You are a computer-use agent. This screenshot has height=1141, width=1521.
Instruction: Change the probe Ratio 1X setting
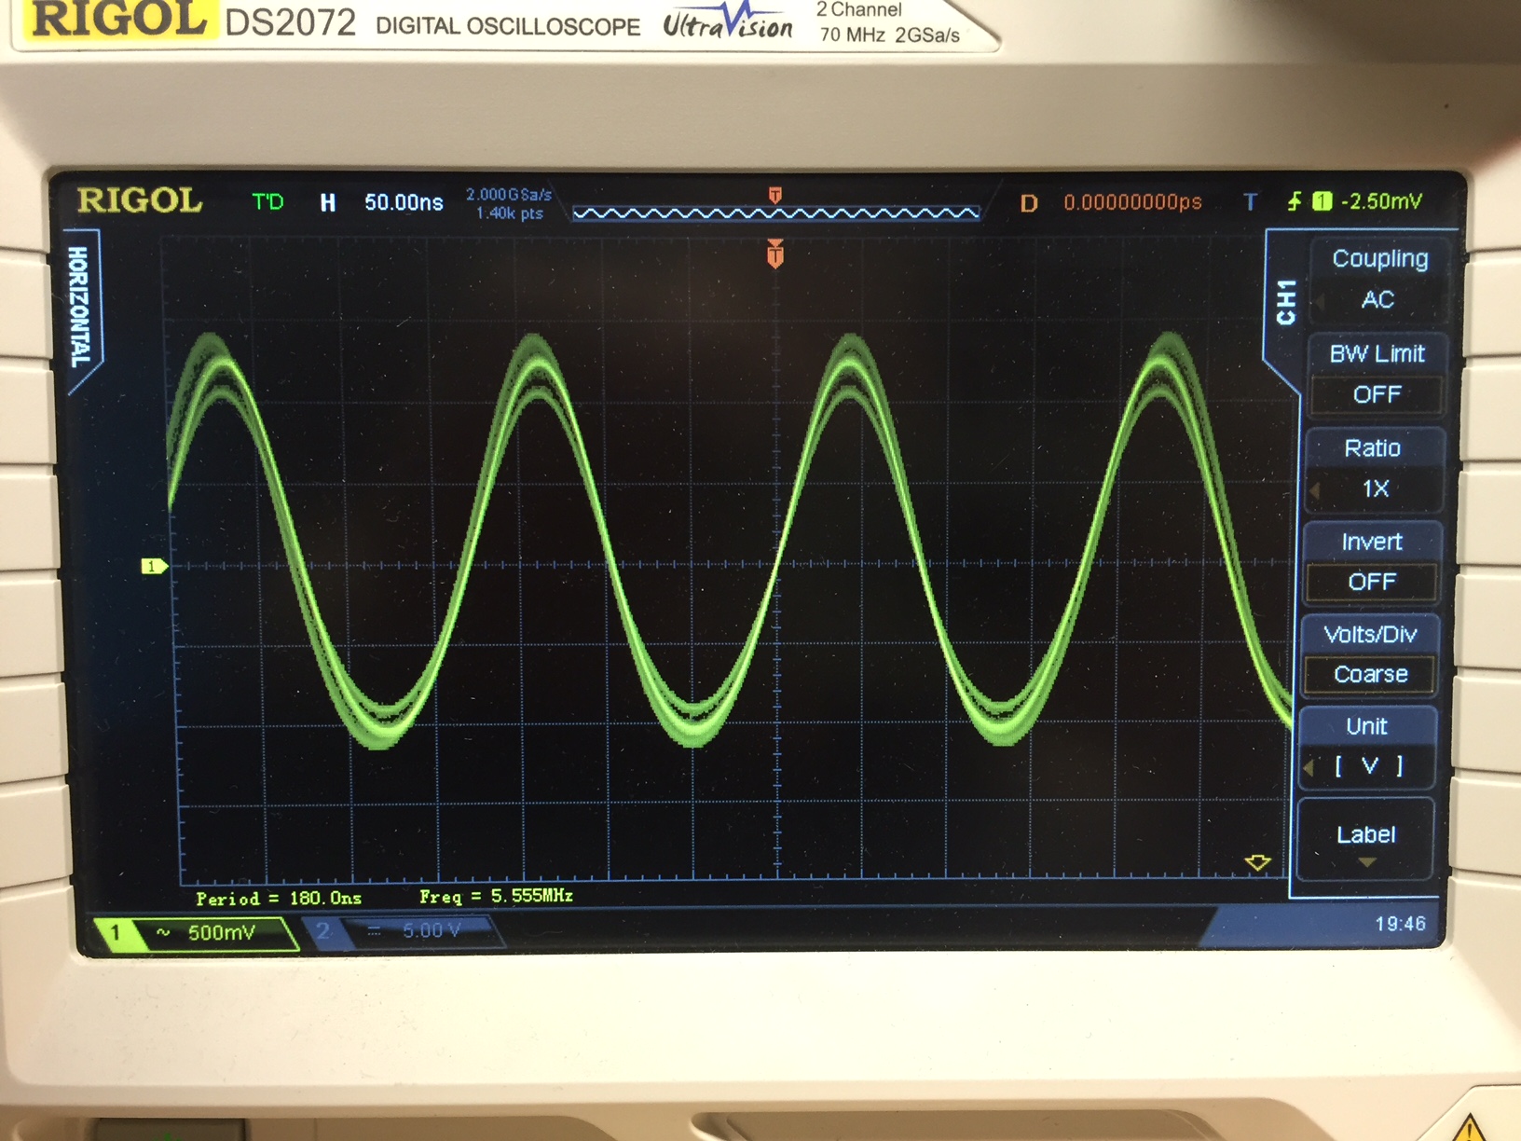1374,469
